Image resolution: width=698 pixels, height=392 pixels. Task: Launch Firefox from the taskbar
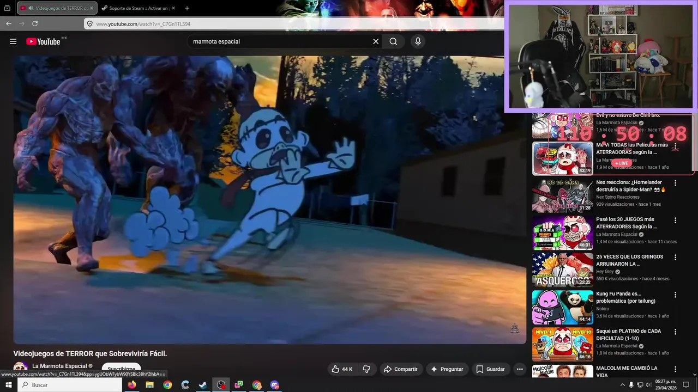point(131,385)
